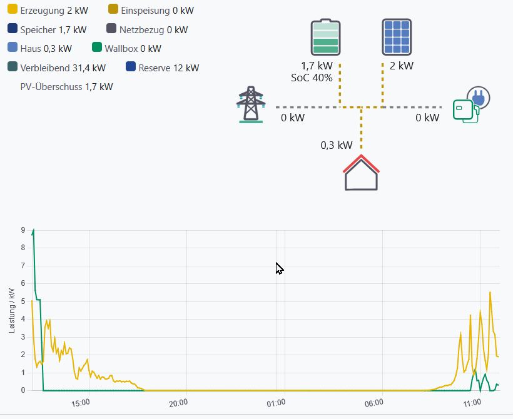
Task: Click the 11:00 time axis label
Action: click(472, 402)
